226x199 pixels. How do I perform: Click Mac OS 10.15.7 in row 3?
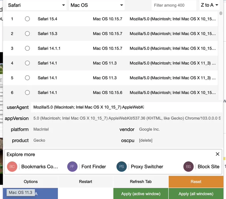[108, 48]
